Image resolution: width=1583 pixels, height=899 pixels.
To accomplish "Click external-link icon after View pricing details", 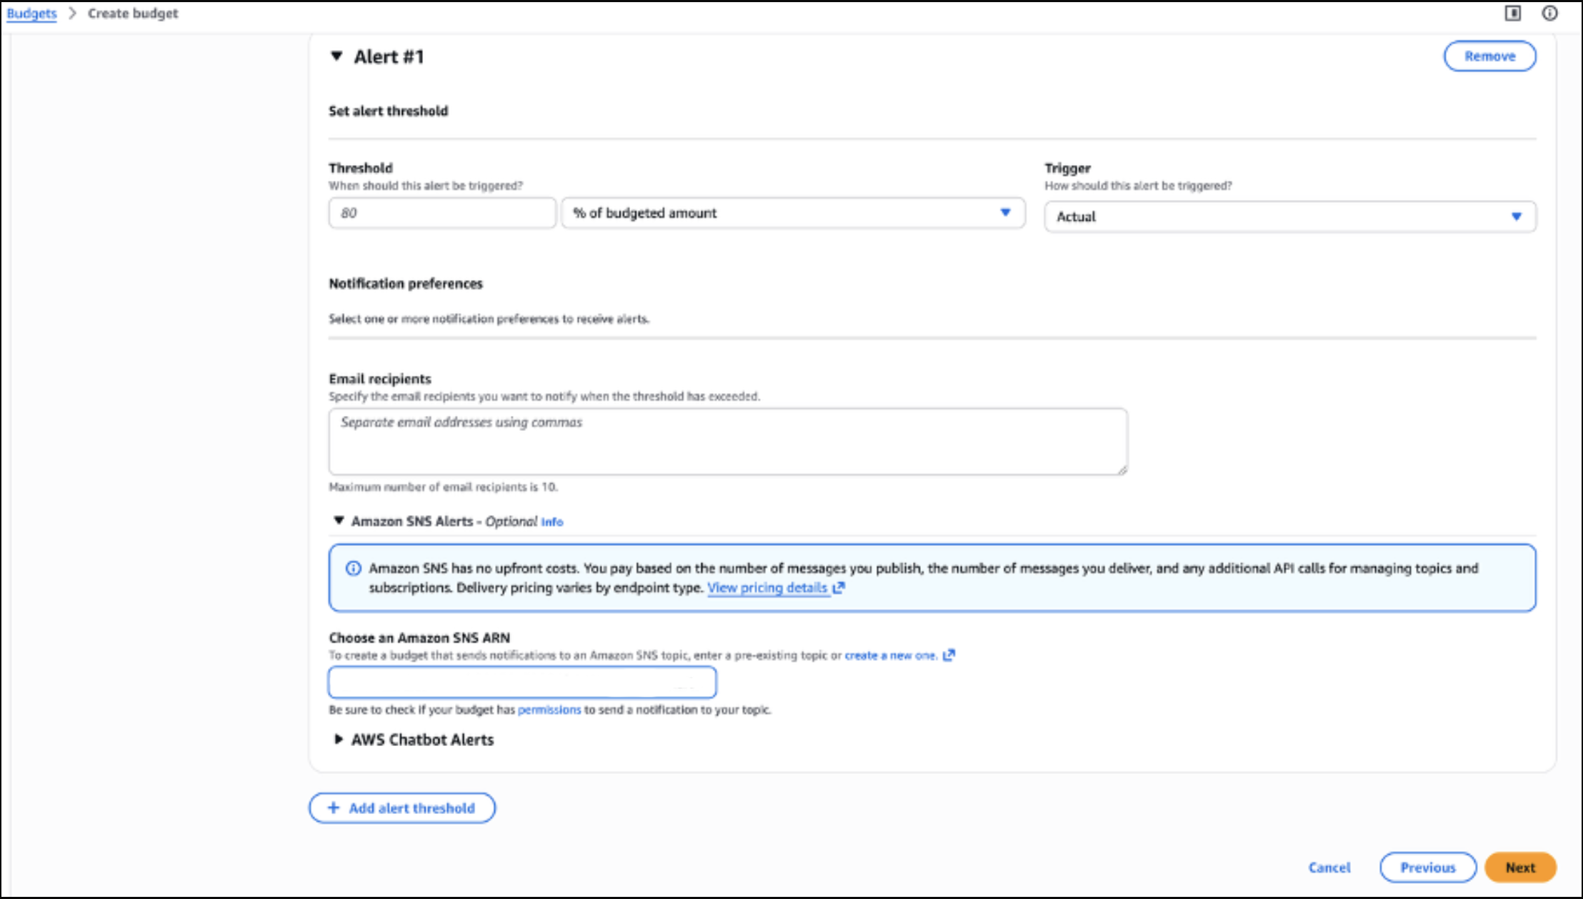I will coord(839,587).
